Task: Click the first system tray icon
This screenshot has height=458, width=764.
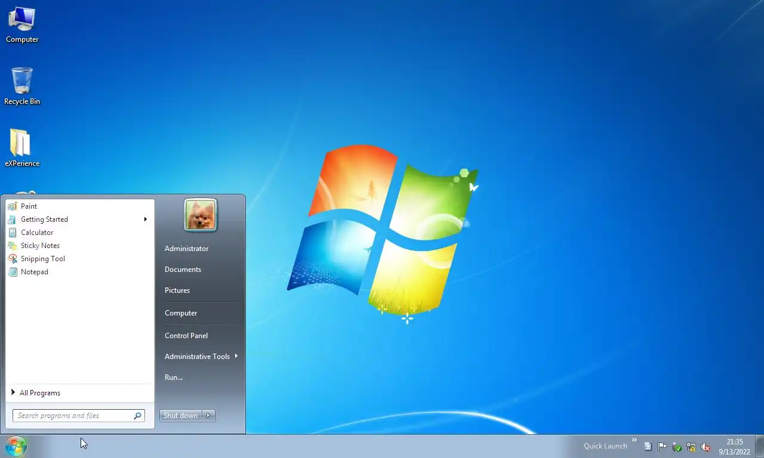Action: [648, 446]
